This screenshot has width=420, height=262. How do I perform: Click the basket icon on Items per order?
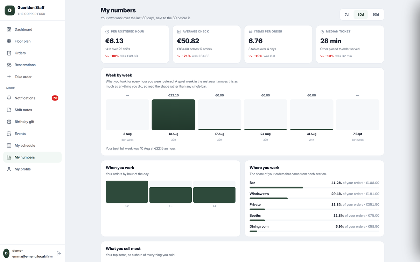coord(251,31)
